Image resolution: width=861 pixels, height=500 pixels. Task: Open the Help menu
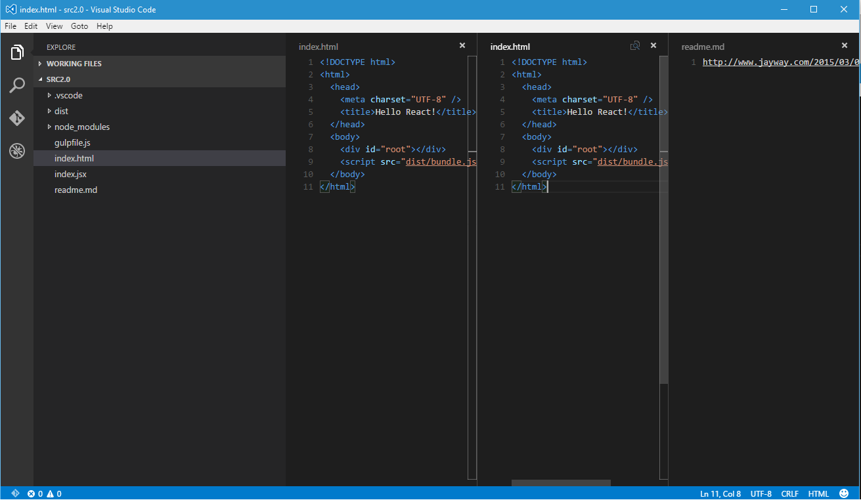click(x=104, y=26)
